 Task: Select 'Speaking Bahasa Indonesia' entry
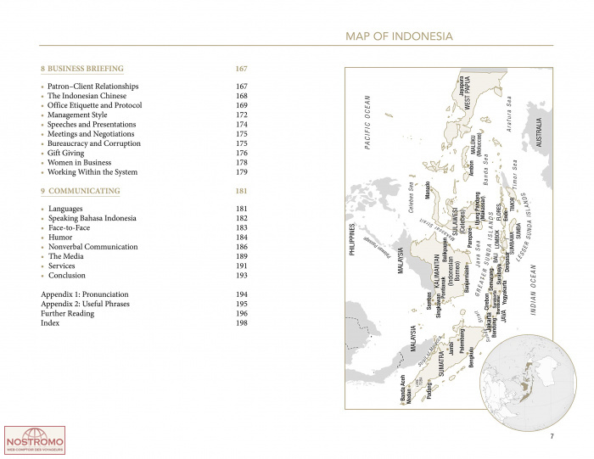92,218
